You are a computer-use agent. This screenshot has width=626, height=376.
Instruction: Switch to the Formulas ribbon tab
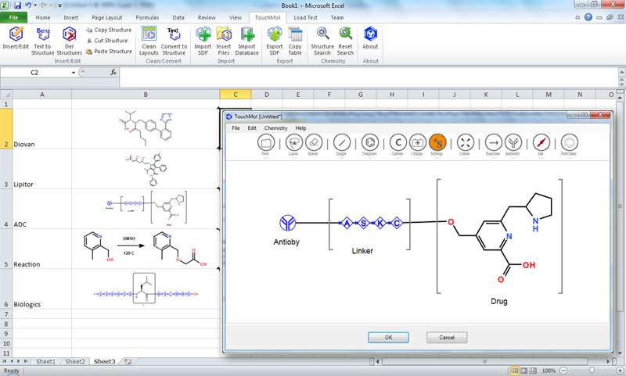[x=147, y=17]
